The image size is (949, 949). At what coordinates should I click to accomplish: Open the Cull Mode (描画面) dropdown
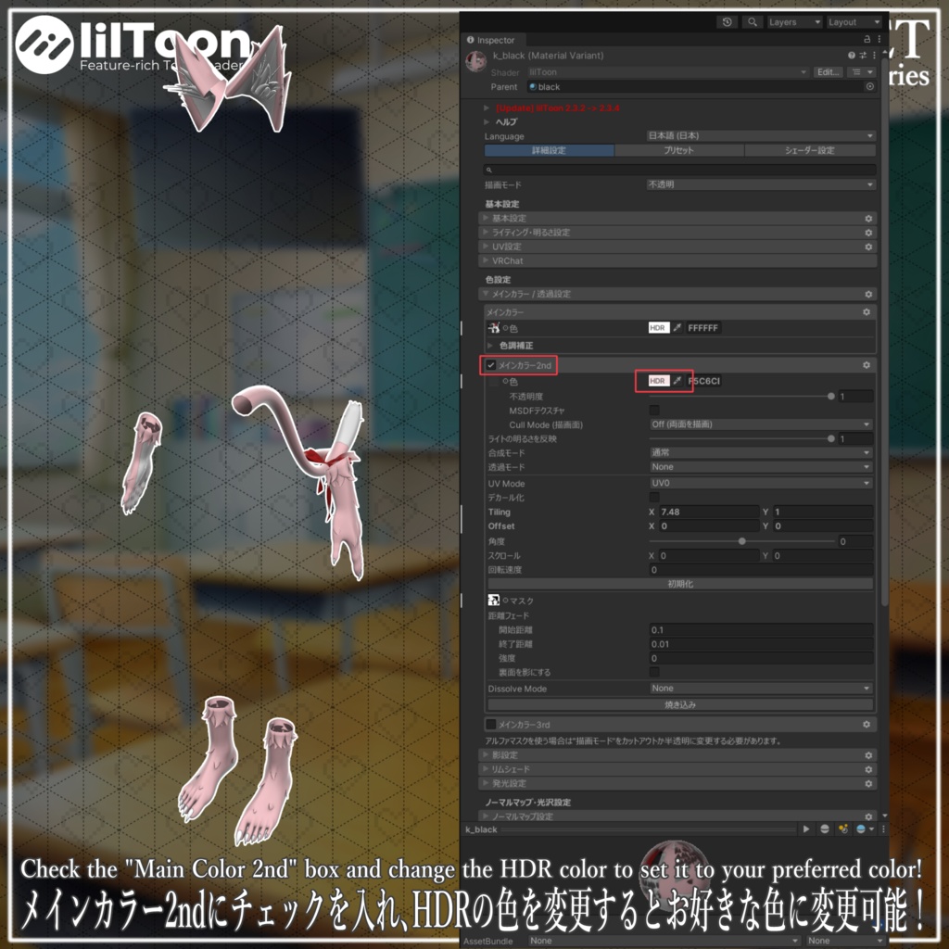[x=761, y=424]
